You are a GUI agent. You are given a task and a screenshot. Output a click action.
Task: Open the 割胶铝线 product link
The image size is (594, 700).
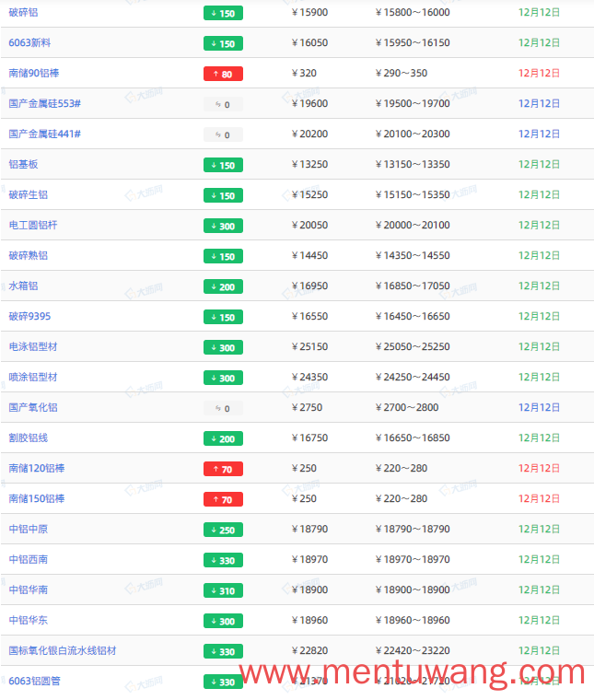pyautogui.click(x=29, y=437)
